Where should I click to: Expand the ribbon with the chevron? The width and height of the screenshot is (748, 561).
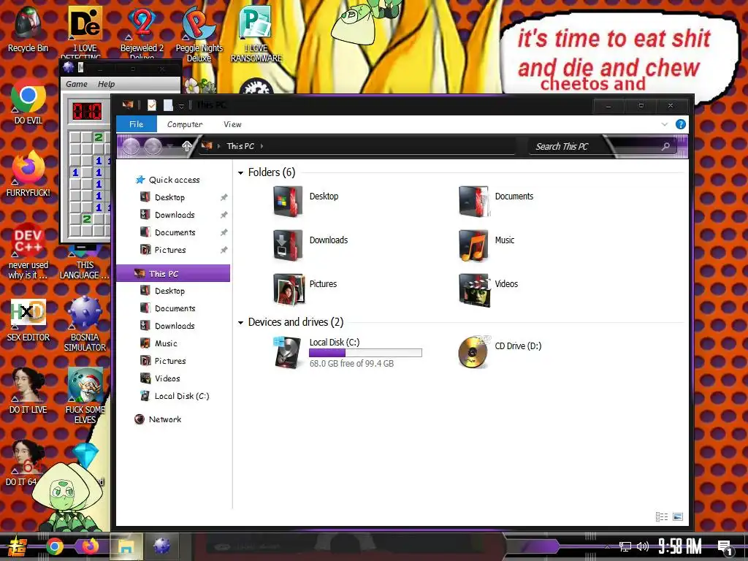665,124
